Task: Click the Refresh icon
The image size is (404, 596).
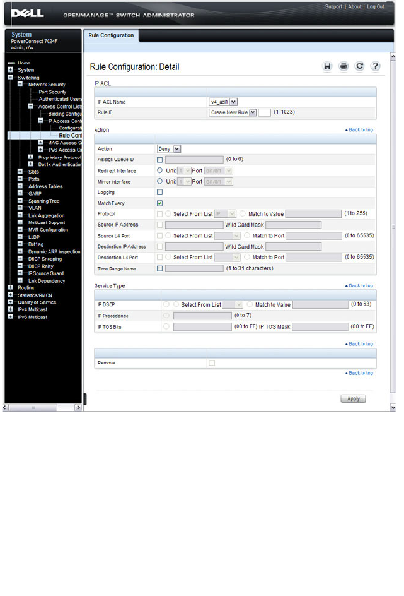Action: tap(359, 66)
